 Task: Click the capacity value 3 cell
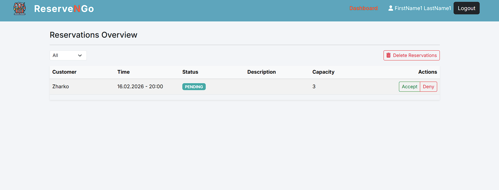click(314, 87)
